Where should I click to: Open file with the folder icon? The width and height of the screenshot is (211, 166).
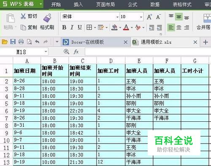[5, 42]
